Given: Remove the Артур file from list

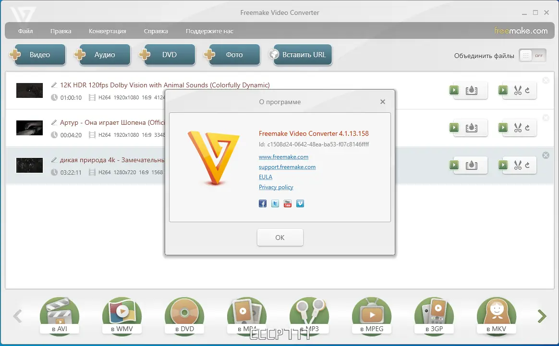Looking at the screenshot, I should tap(546, 118).
